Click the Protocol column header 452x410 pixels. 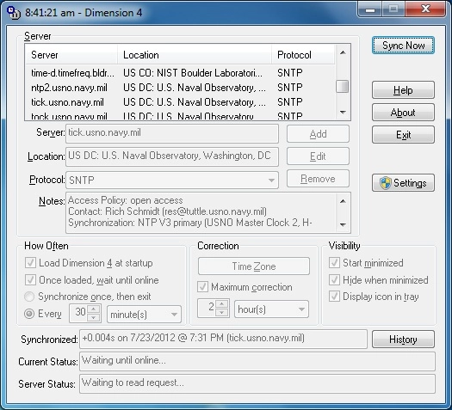pyautogui.click(x=304, y=55)
